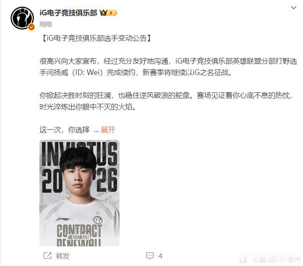This screenshot has width=303, height=266.
Task: Click the 转发 repost label
Action: pyautogui.click(x=63, y=256)
